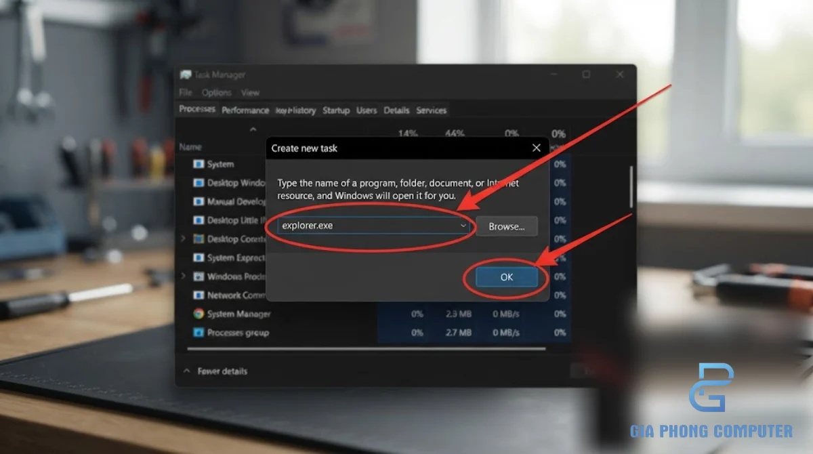Click the 14% column header
Viewport: 813px width, 454px height.
pyautogui.click(x=408, y=133)
